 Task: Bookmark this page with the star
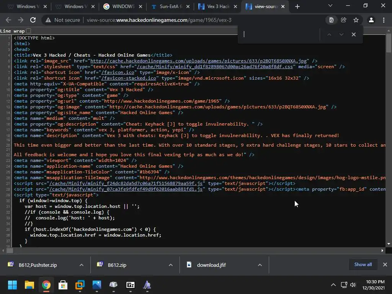pyautogui.click(x=356, y=20)
